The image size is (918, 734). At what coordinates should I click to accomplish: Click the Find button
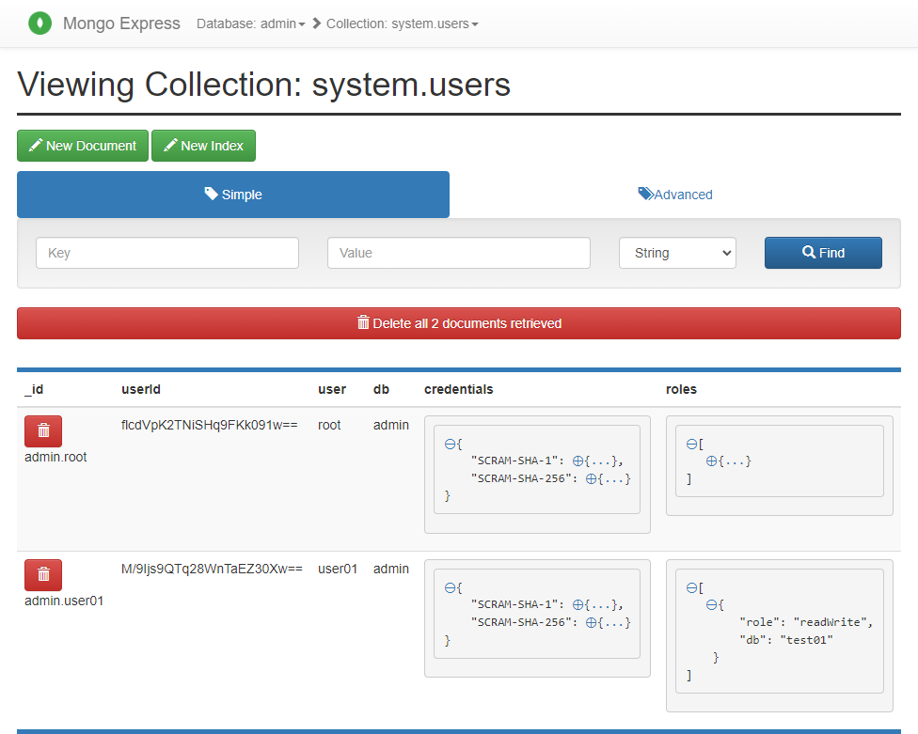coord(823,253)
